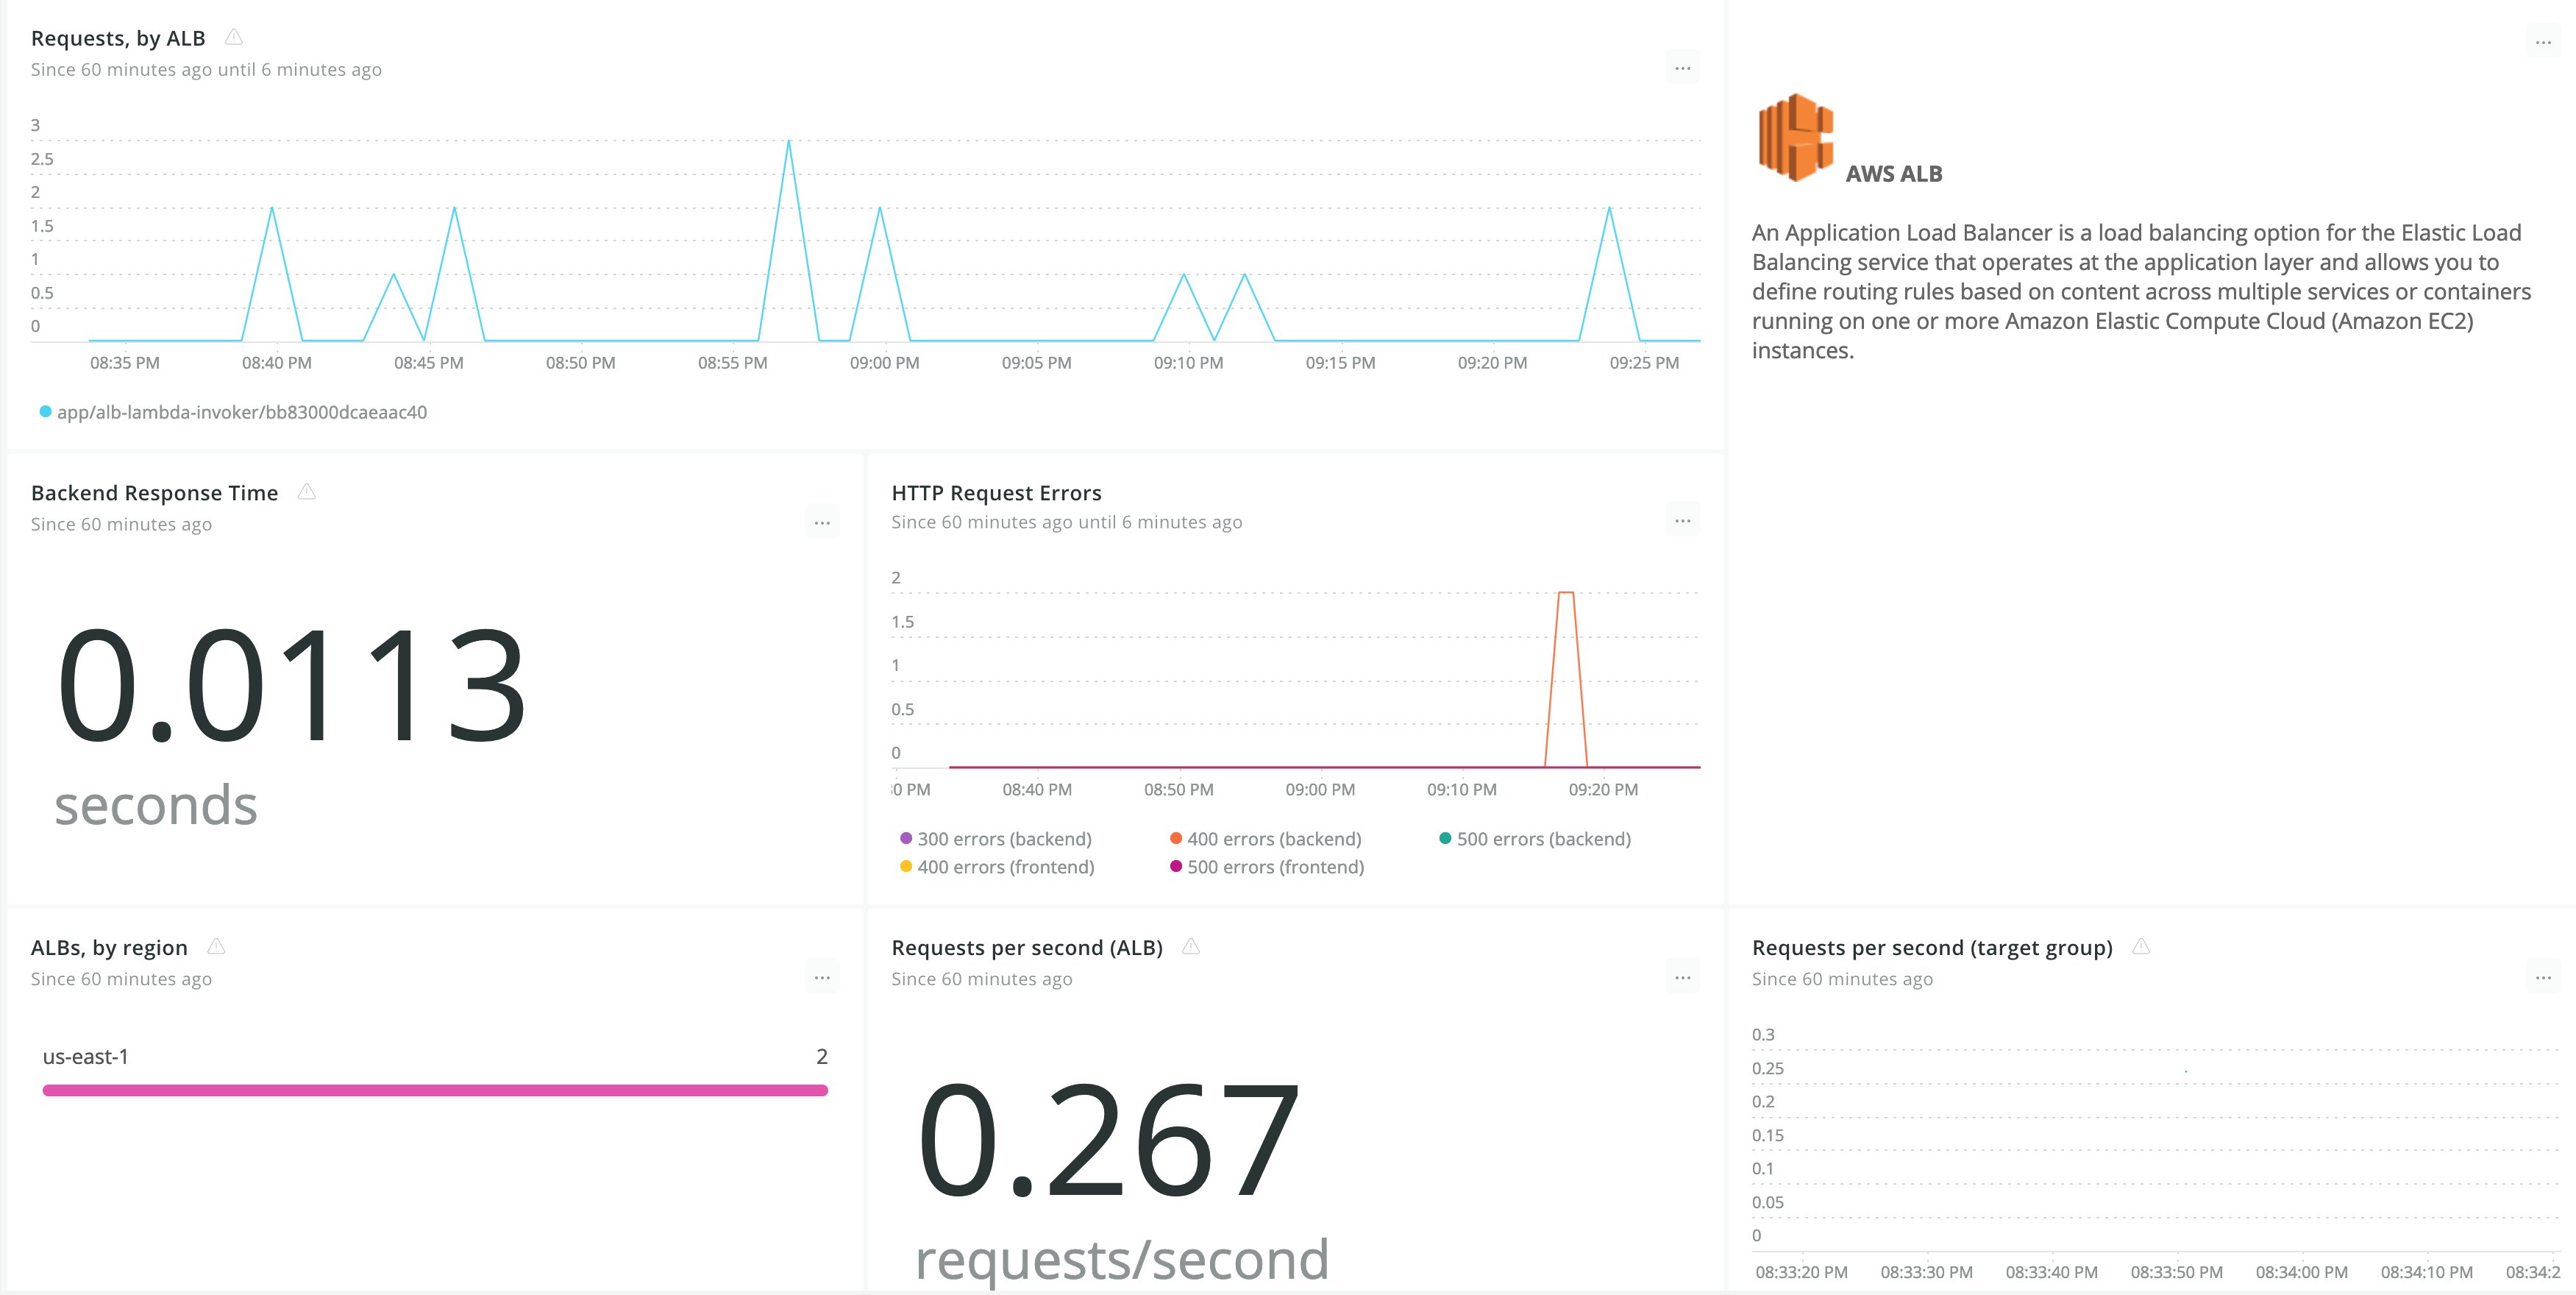Click warning icon beside ALBs, by region
The height and width of the screenshot is (1295, 2576).
(216, 947)
